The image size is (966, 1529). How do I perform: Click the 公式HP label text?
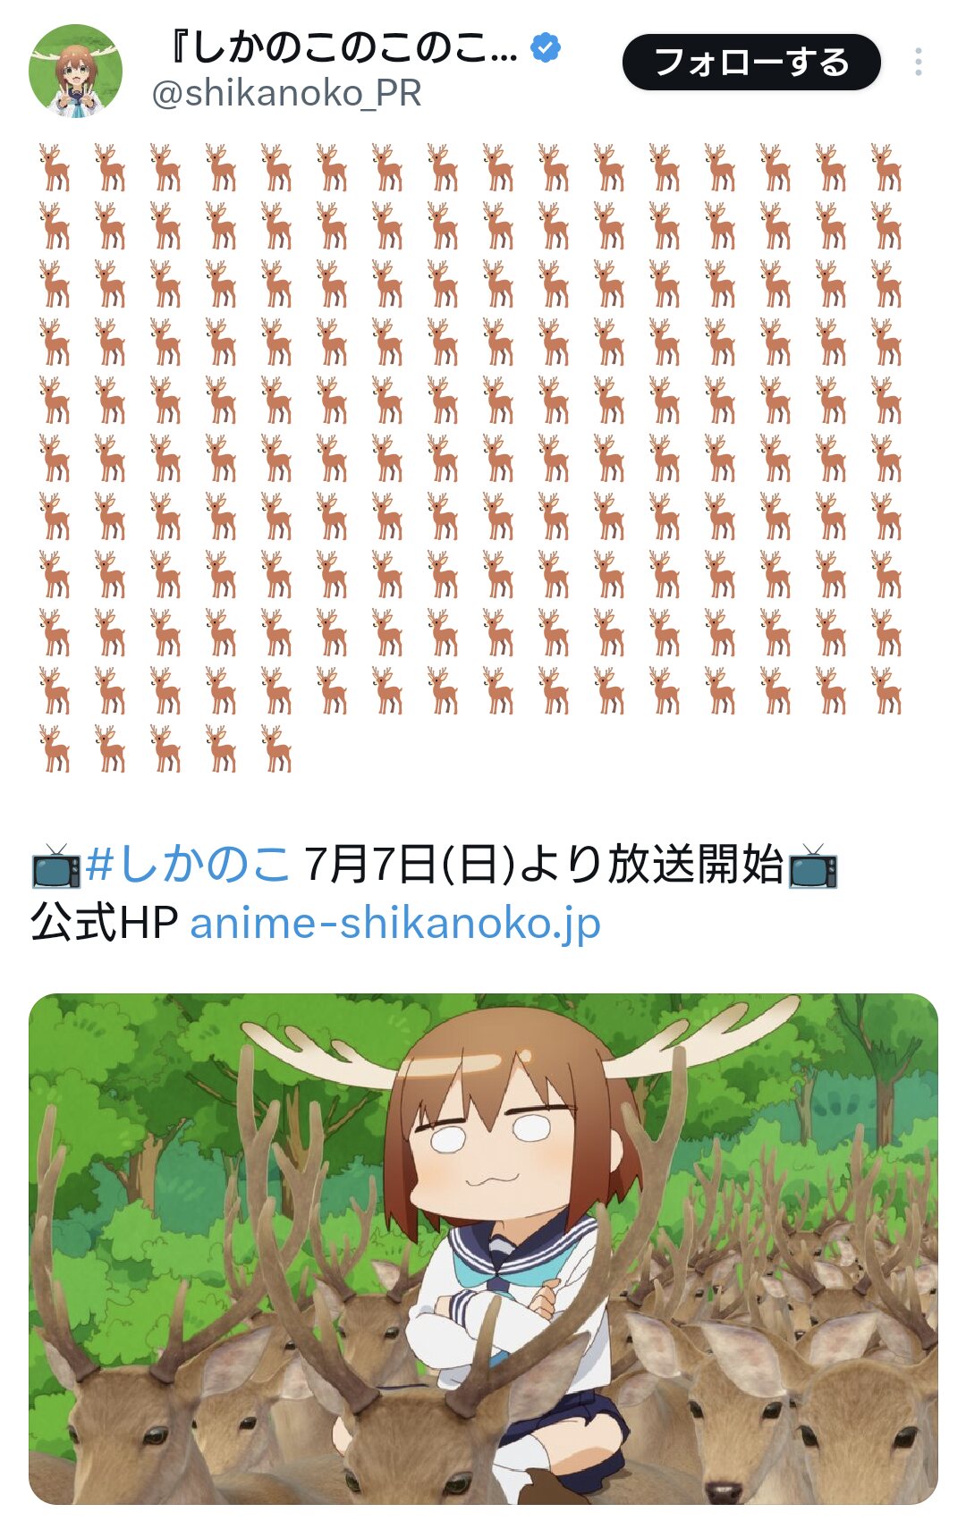point(105,924)
